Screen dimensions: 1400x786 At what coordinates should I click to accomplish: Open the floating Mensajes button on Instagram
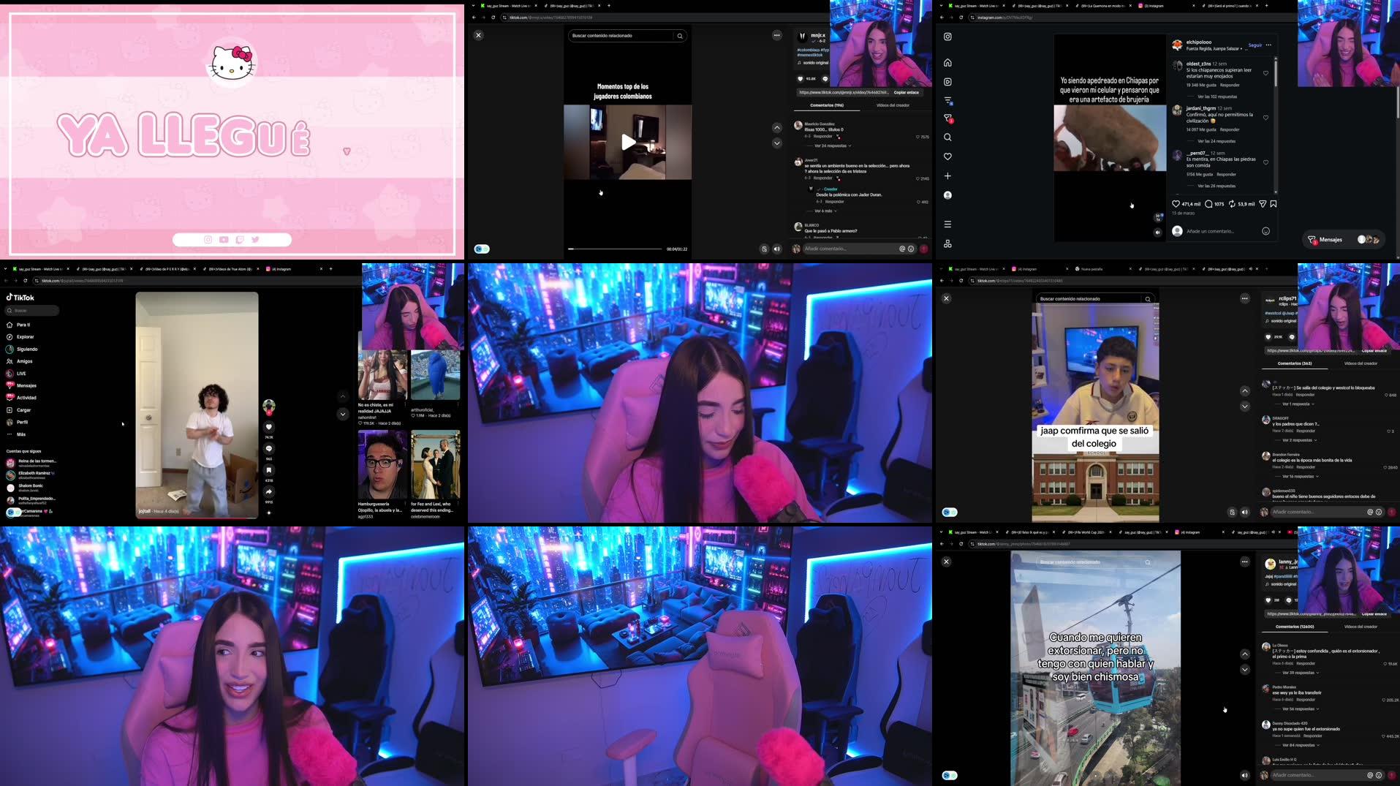pyautogui.click(x=1344, y=239)
